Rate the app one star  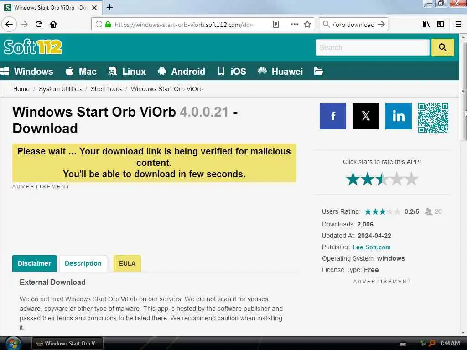(x=353, y=179)
